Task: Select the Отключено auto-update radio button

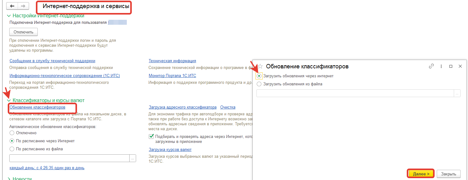Action: pyautogui.click(x=12, y=133)
